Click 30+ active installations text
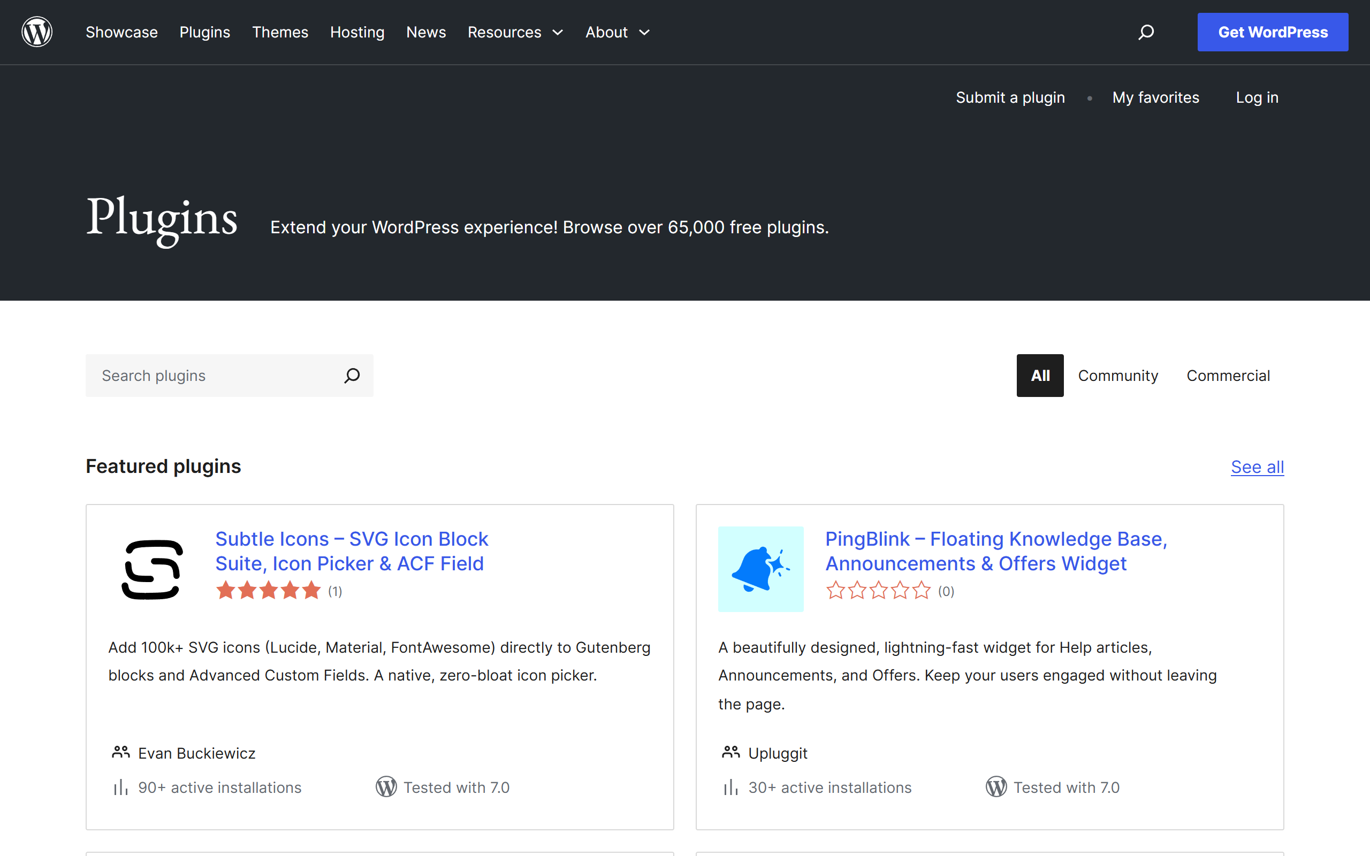 (830, 788)
